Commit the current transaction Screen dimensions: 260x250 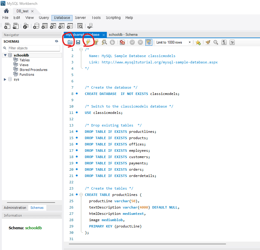(132, 42)
